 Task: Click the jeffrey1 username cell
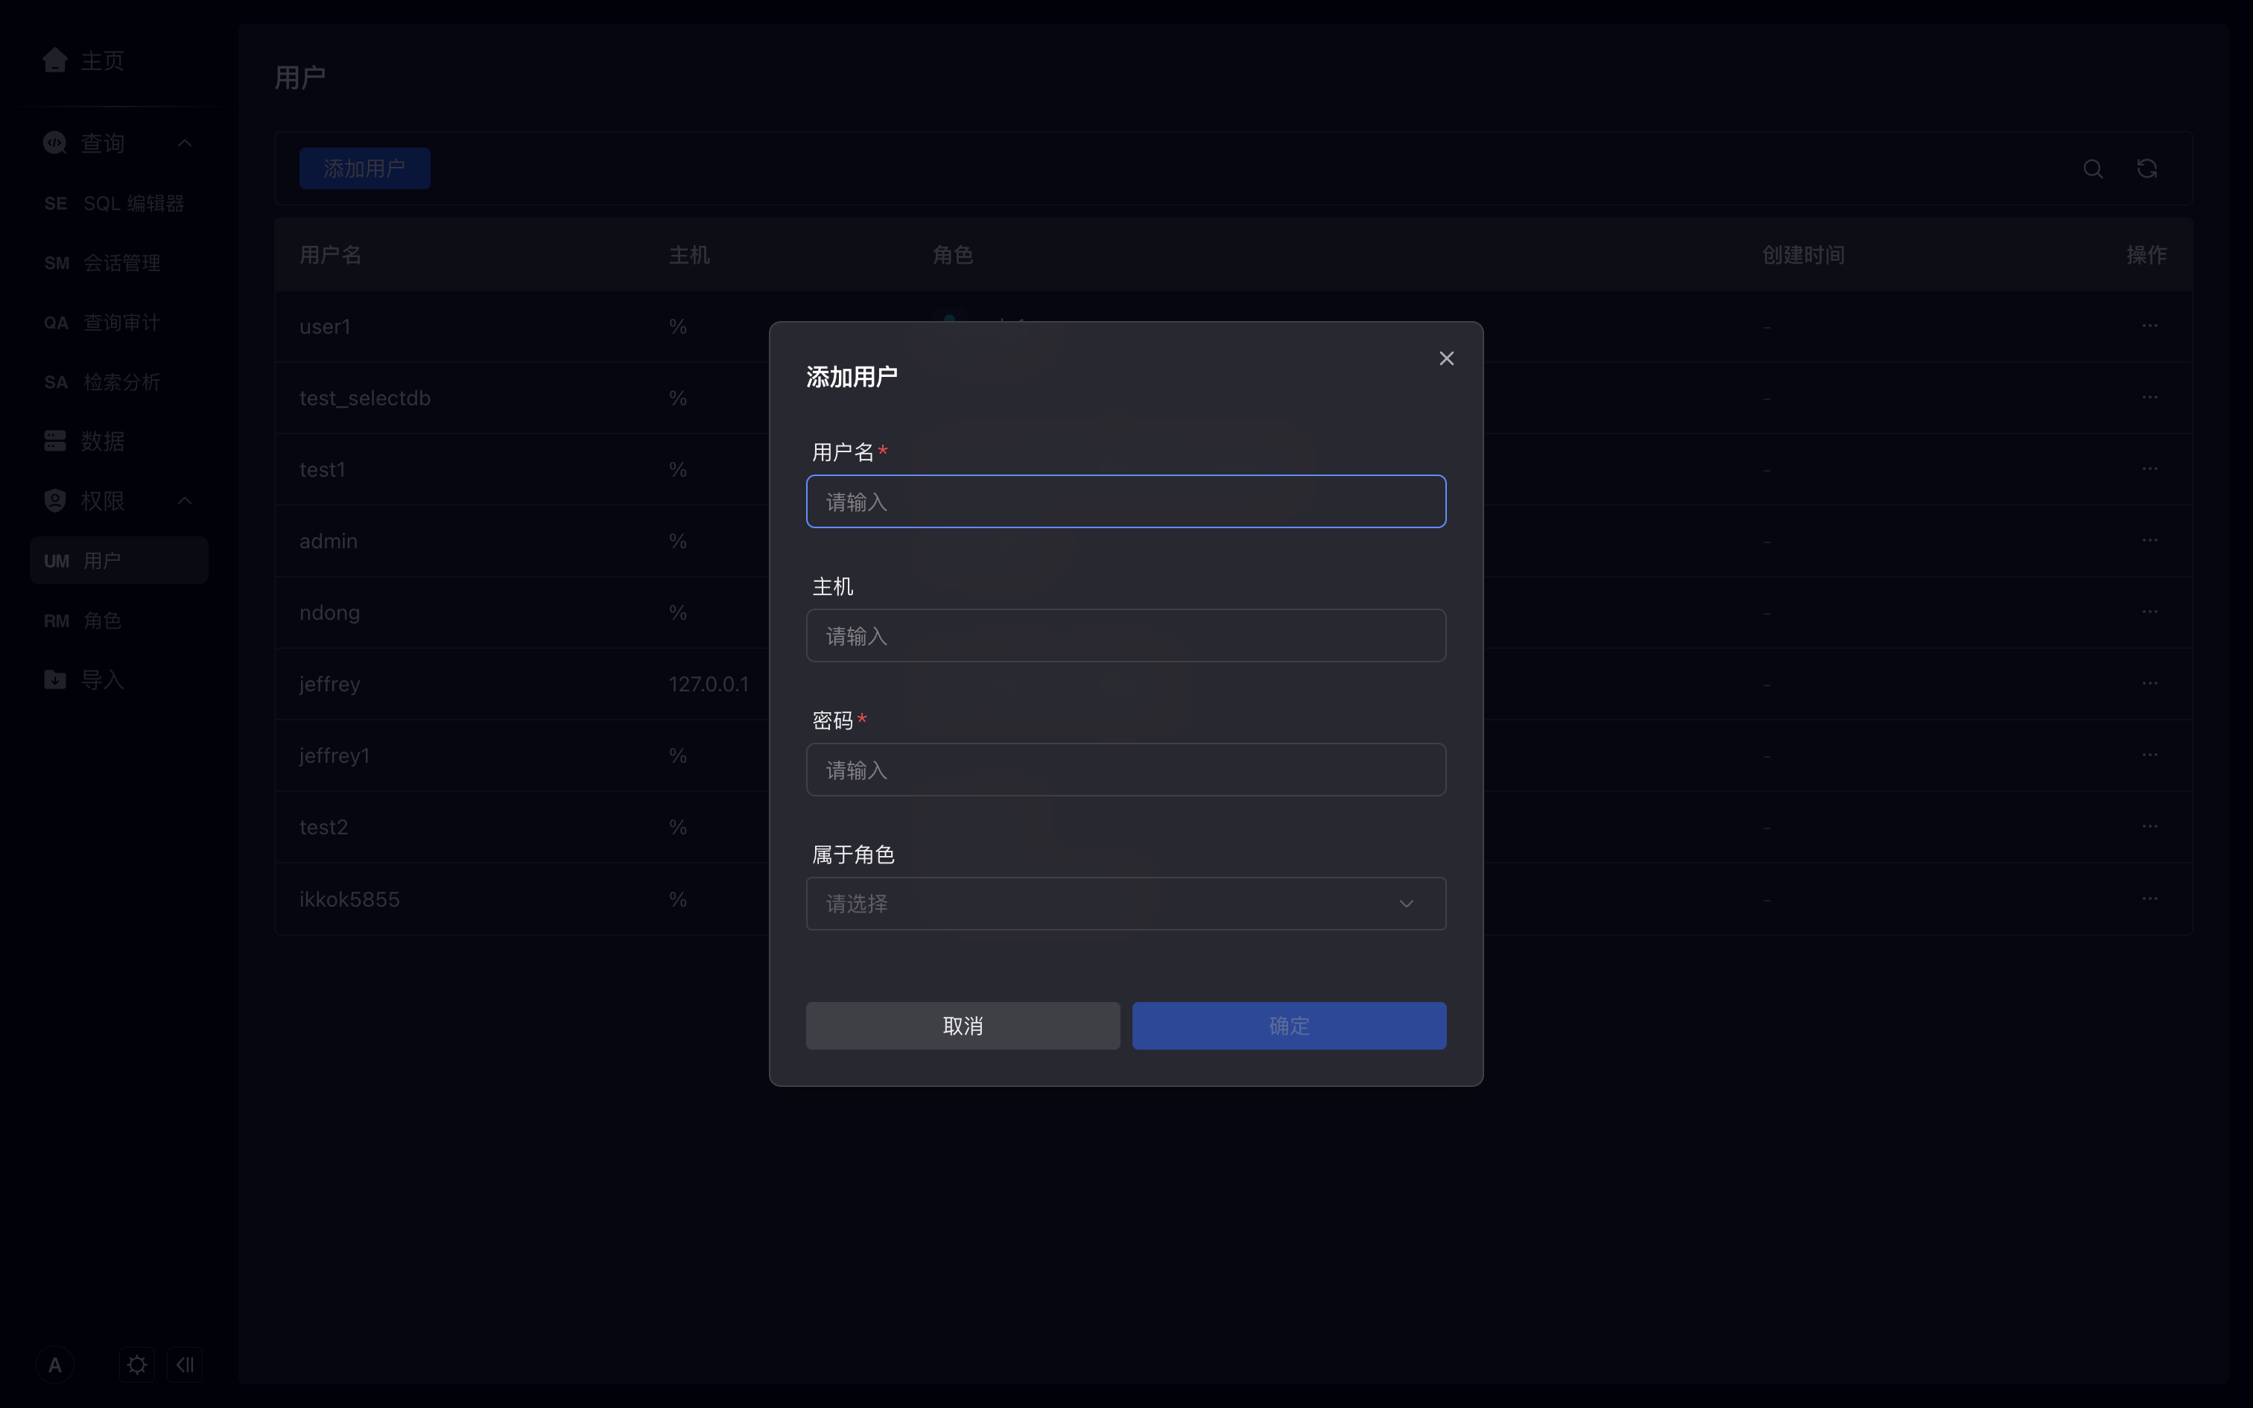335,755
